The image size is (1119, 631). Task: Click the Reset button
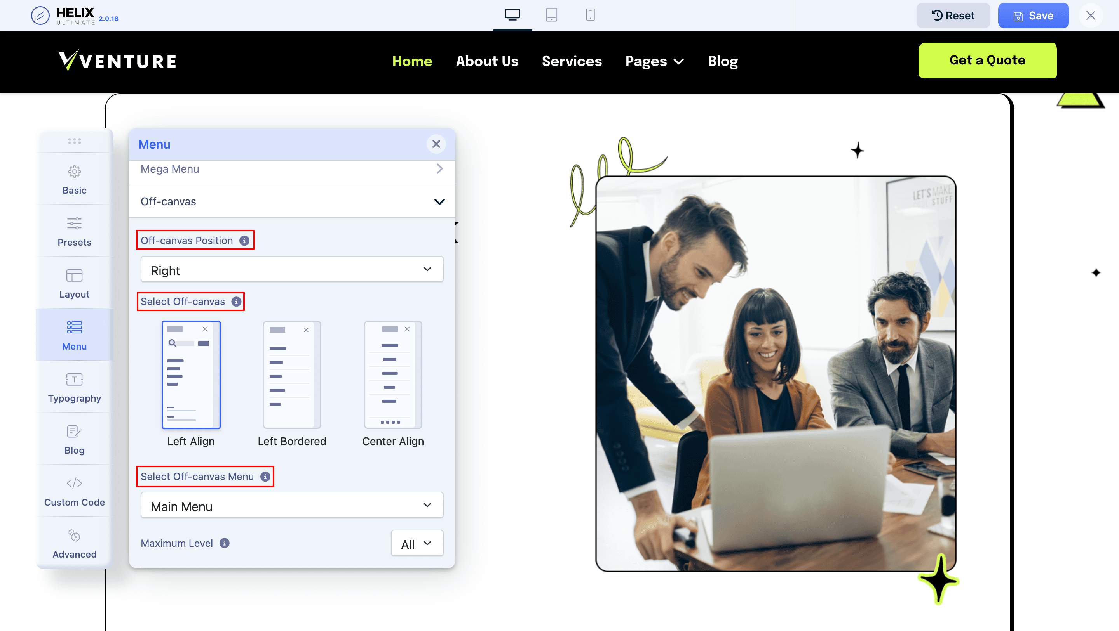(x=953, y=16)
